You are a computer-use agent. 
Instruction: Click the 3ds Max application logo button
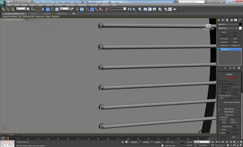point(3,3)
